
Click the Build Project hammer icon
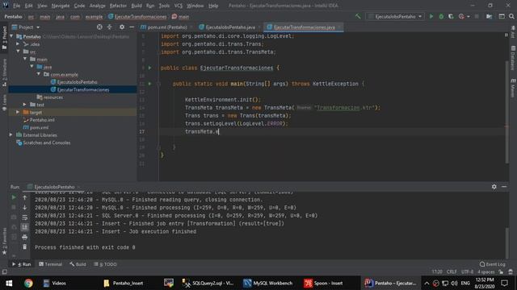click(358, 16)
